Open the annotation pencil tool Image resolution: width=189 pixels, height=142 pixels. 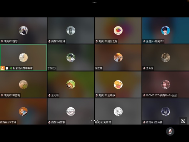coord(183,121)
